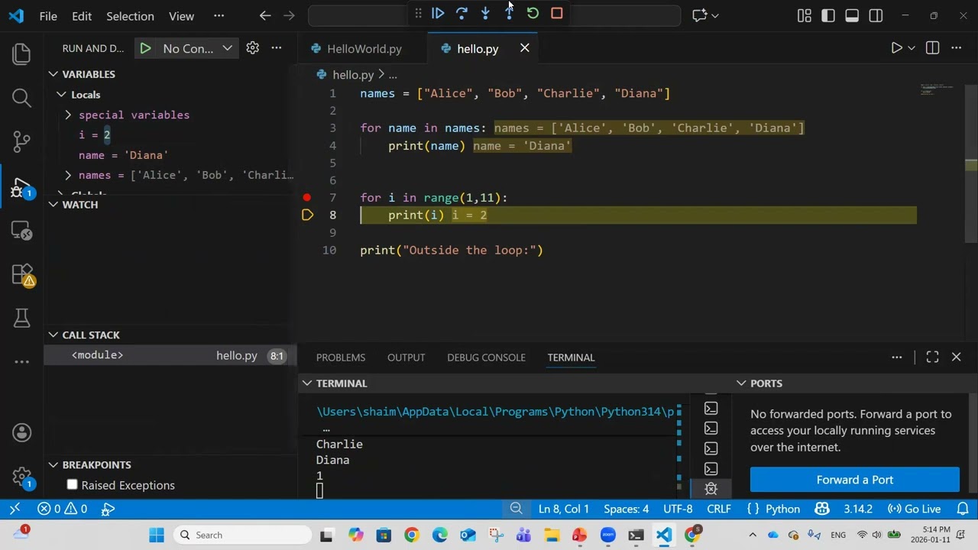The width and height of the screenshot is (978, 550).
Task: Maximize the terminal panel size
Action: click(x=932, y=357)
